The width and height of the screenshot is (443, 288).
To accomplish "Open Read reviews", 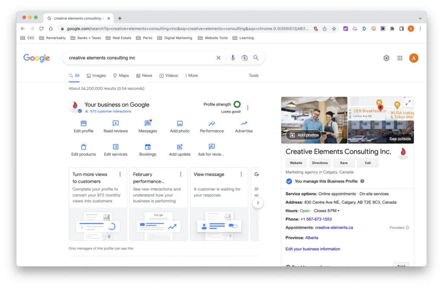I will point(116,127).
